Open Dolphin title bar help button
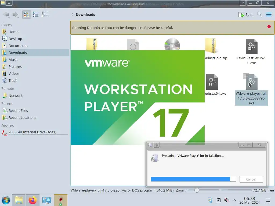The height and width of the screenshot is (206, 275). pyautogui.click(x=243, y=3)
